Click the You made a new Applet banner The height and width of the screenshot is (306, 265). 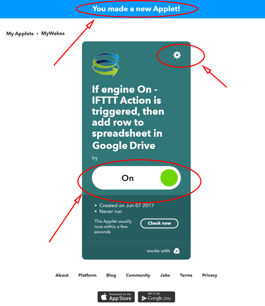136,9
